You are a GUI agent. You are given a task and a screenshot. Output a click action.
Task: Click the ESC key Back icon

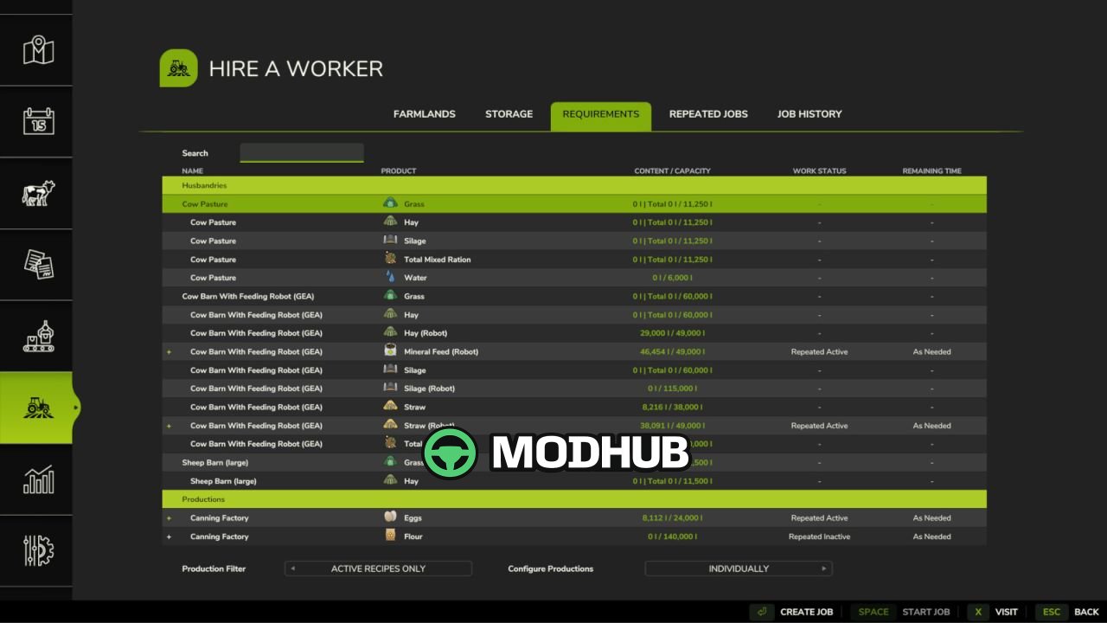[1051, 612]
